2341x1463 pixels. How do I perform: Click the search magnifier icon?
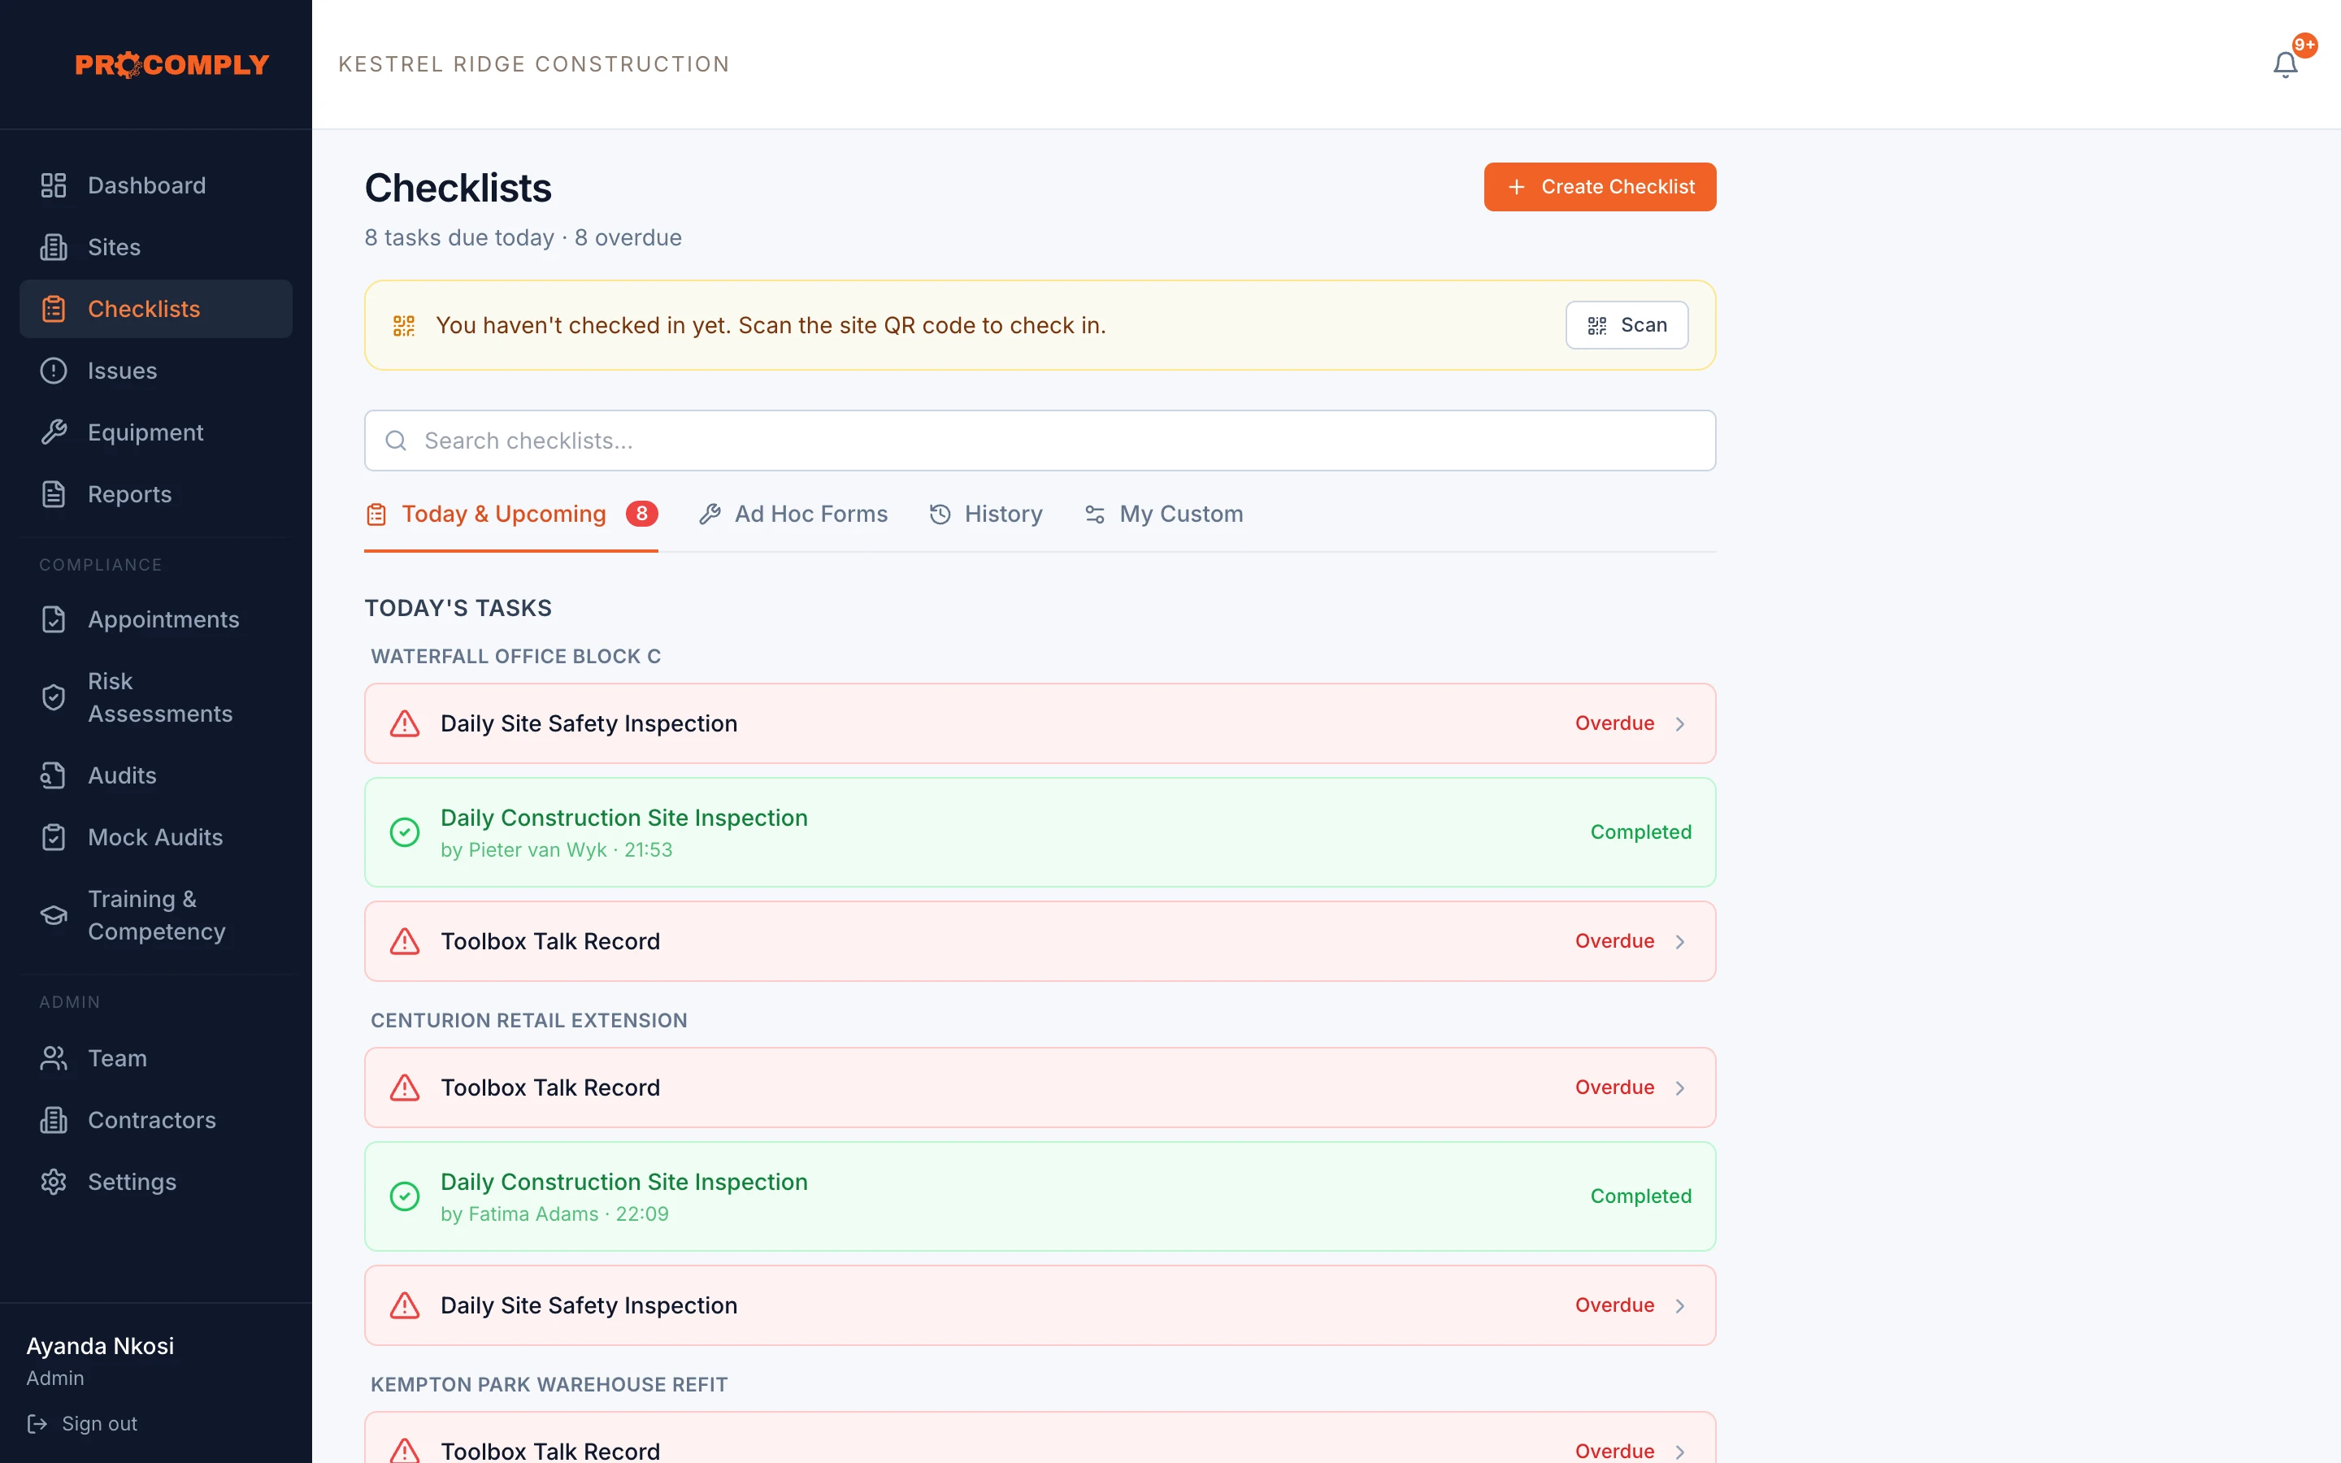point(396,441)
